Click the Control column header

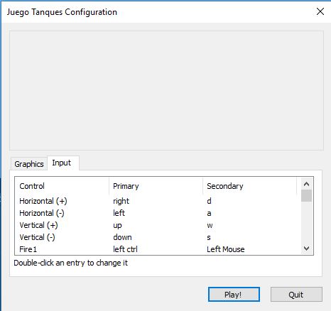(62, 186)
